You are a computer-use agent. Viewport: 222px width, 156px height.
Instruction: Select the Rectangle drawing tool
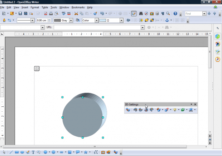(x=16, y=152)
